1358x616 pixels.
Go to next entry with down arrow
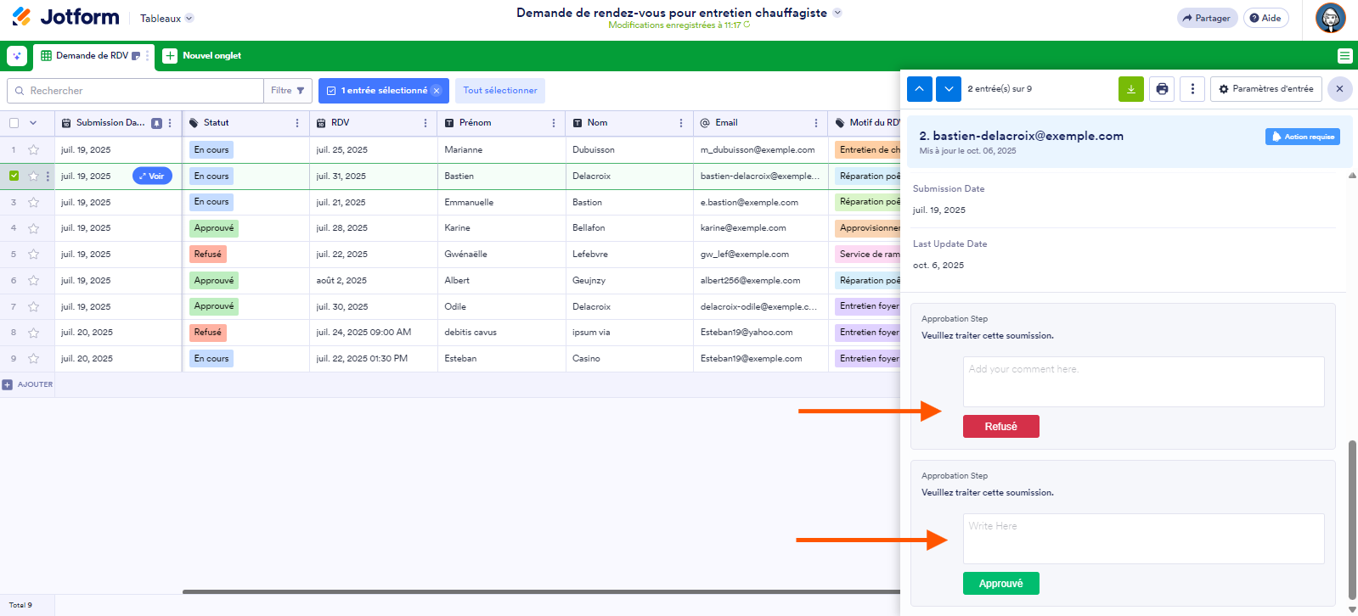point(949,89)
